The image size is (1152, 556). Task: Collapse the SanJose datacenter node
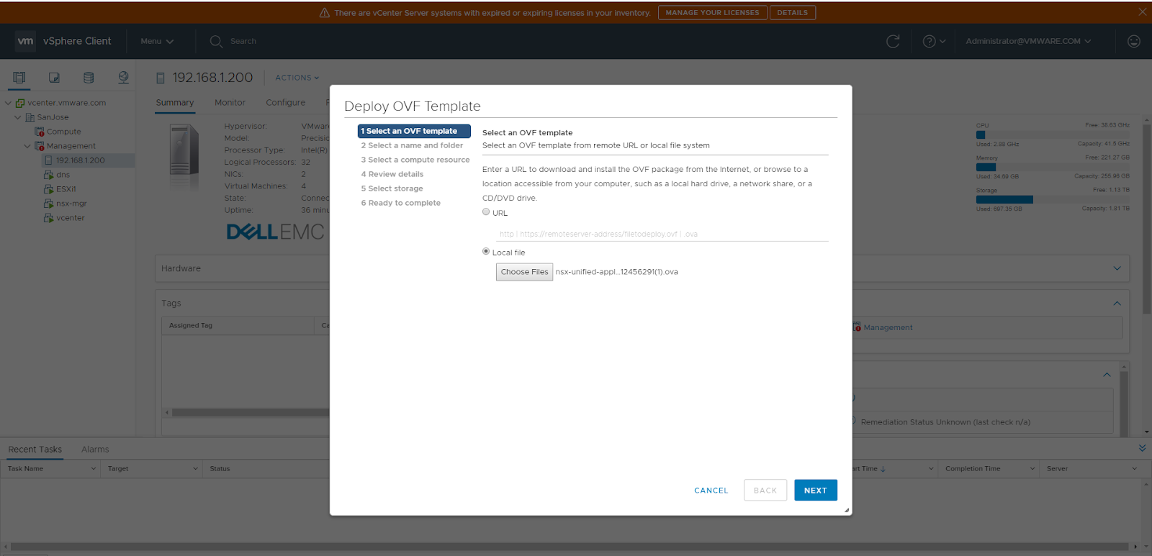pyautogui.click(x=18, y=117)
